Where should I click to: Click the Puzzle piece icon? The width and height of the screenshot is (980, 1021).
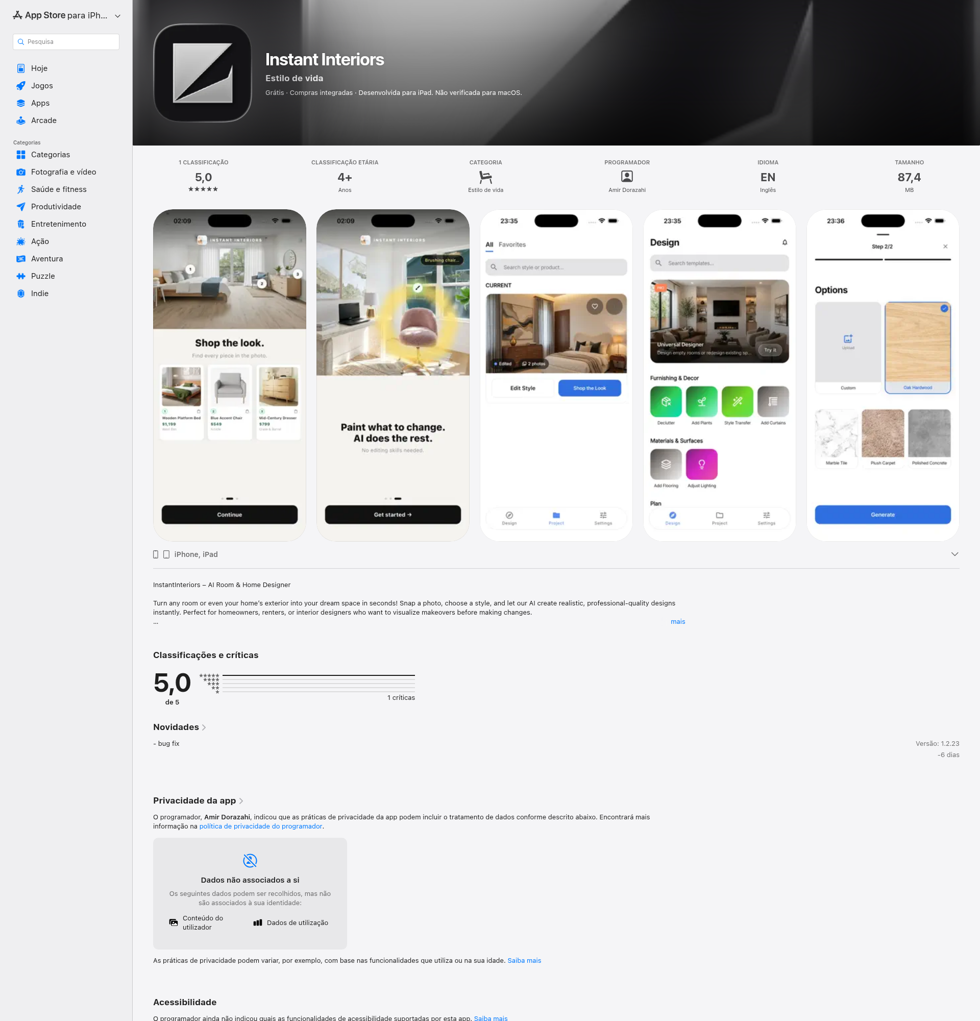(x=21, y=276)
